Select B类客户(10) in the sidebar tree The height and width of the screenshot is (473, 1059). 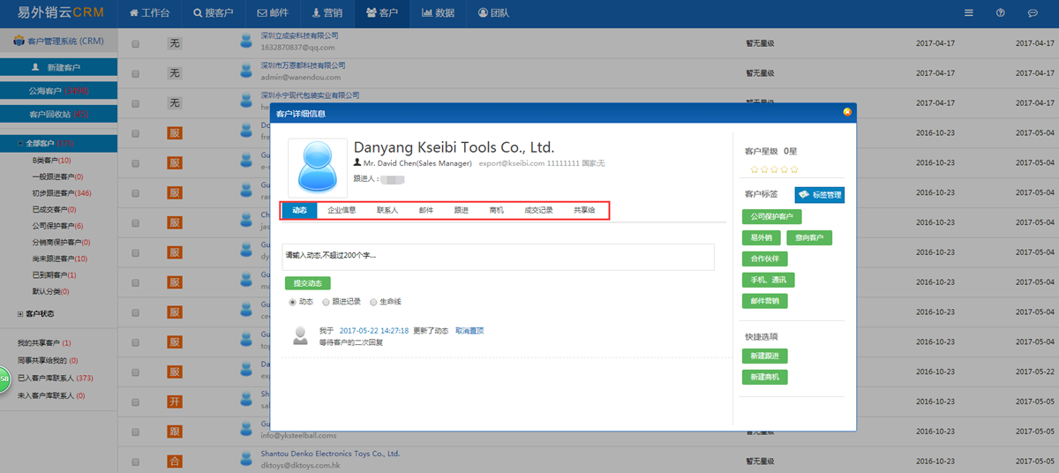pyautogui.click(x=52, y=161)
